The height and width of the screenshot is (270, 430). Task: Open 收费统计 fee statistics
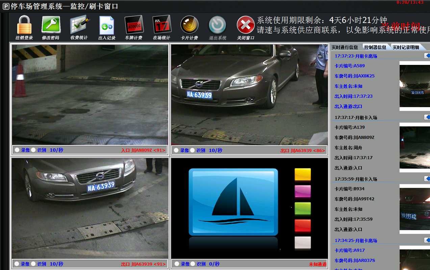(78, 24)
